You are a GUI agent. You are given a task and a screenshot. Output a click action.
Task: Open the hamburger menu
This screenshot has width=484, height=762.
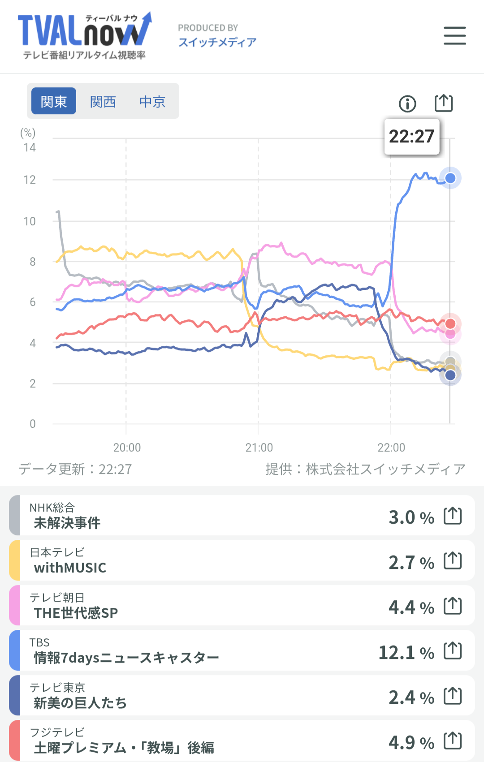(x=454, y=36)
